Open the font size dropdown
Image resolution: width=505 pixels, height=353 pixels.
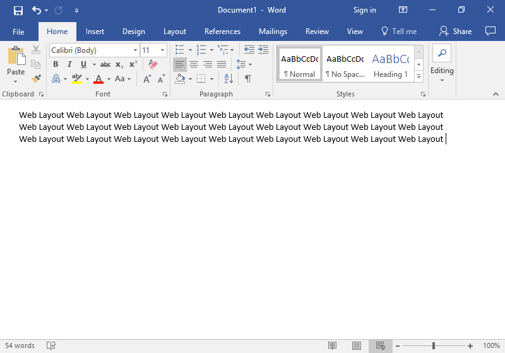(162, 50)
